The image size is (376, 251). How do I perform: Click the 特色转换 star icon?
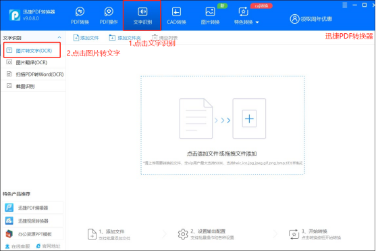pos(243,12)
